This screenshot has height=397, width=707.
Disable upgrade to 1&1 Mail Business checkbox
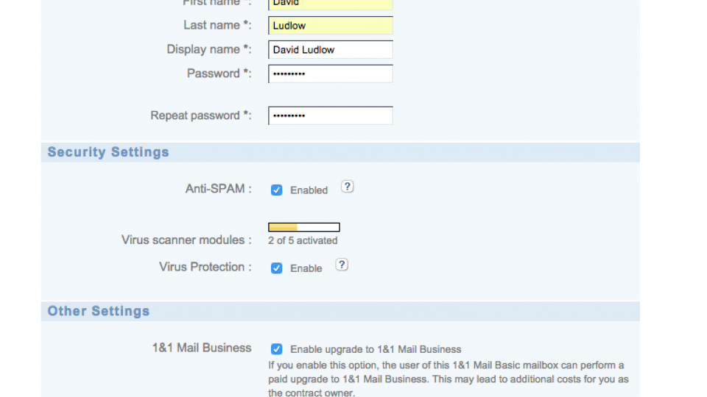(276, 349)
